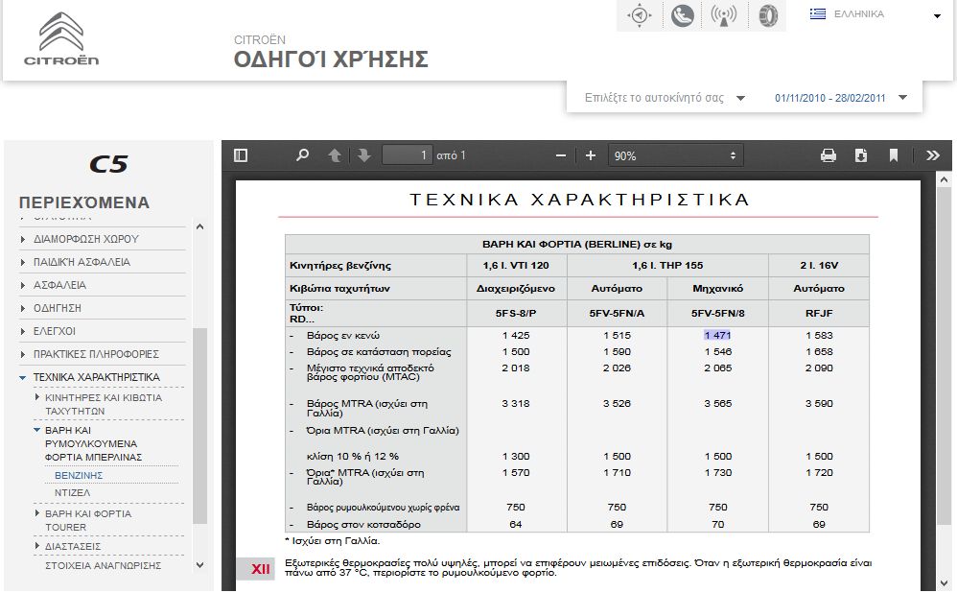
Task: Zoom in the PDF with plus
Action: click(590, 155)
